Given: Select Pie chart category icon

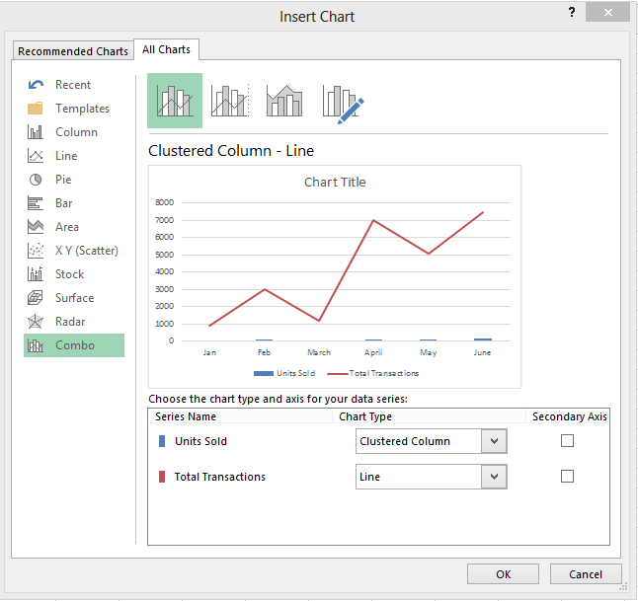Looking at the screenshot, I should pos(36,180).
